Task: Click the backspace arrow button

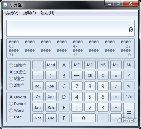Action: (x=77, y=75)
